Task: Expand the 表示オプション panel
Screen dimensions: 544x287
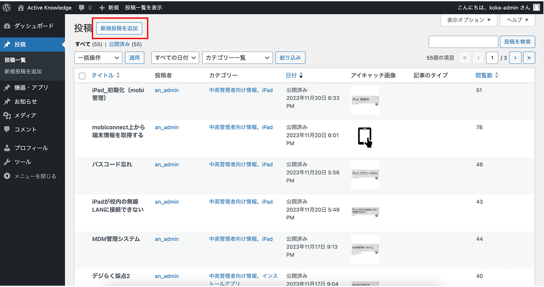Action: pos(469,20)
